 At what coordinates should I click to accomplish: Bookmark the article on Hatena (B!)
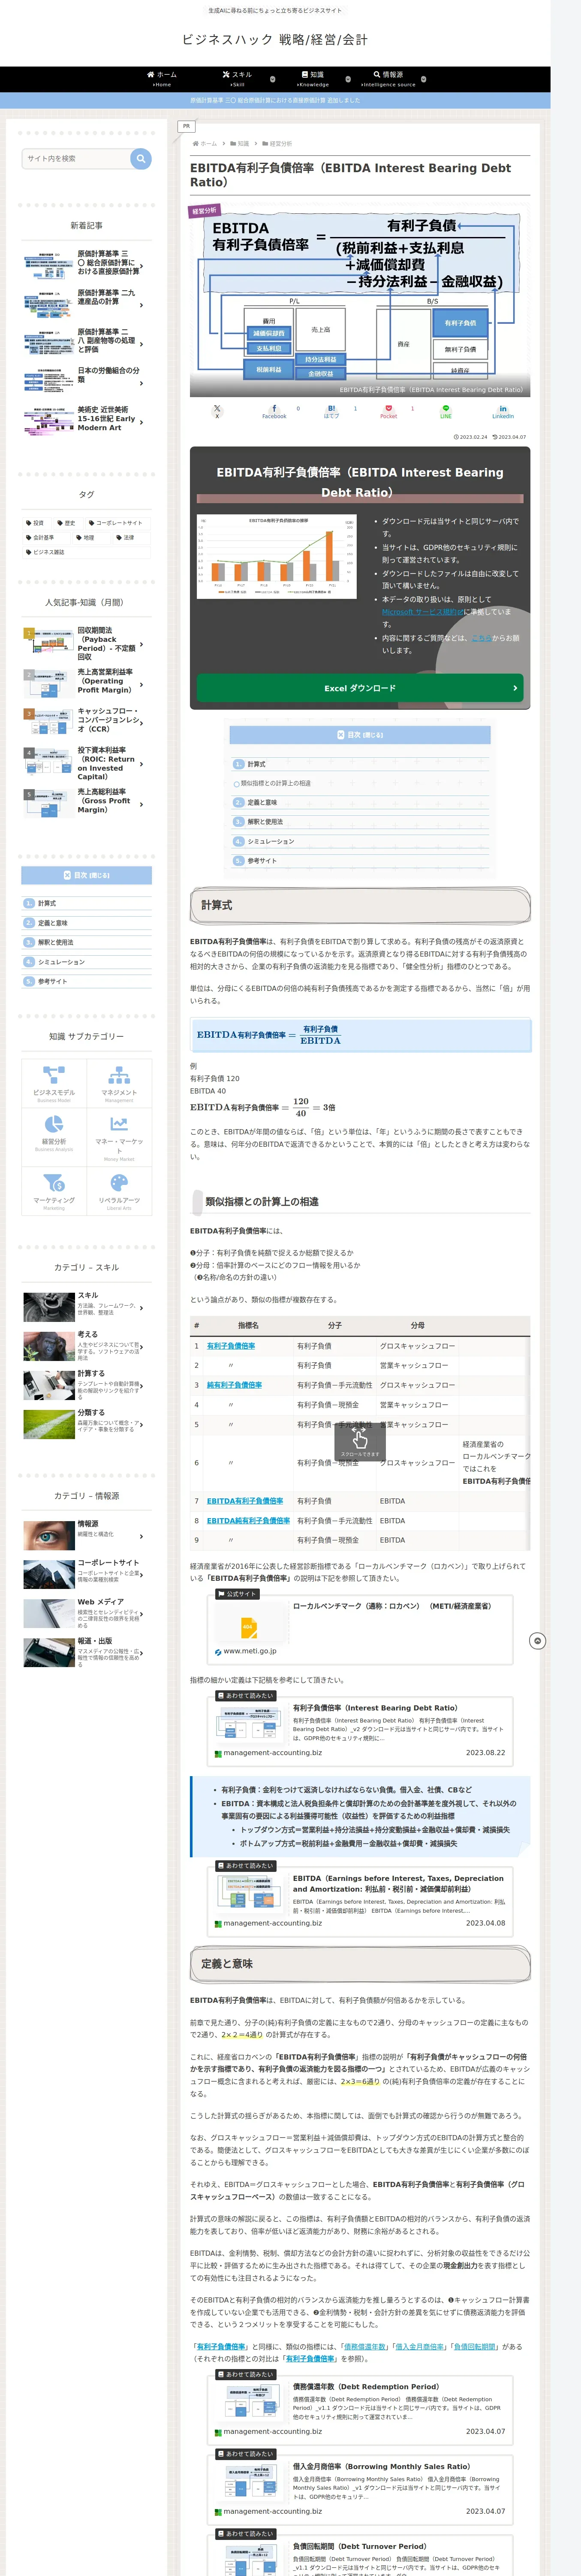(331, 411)
